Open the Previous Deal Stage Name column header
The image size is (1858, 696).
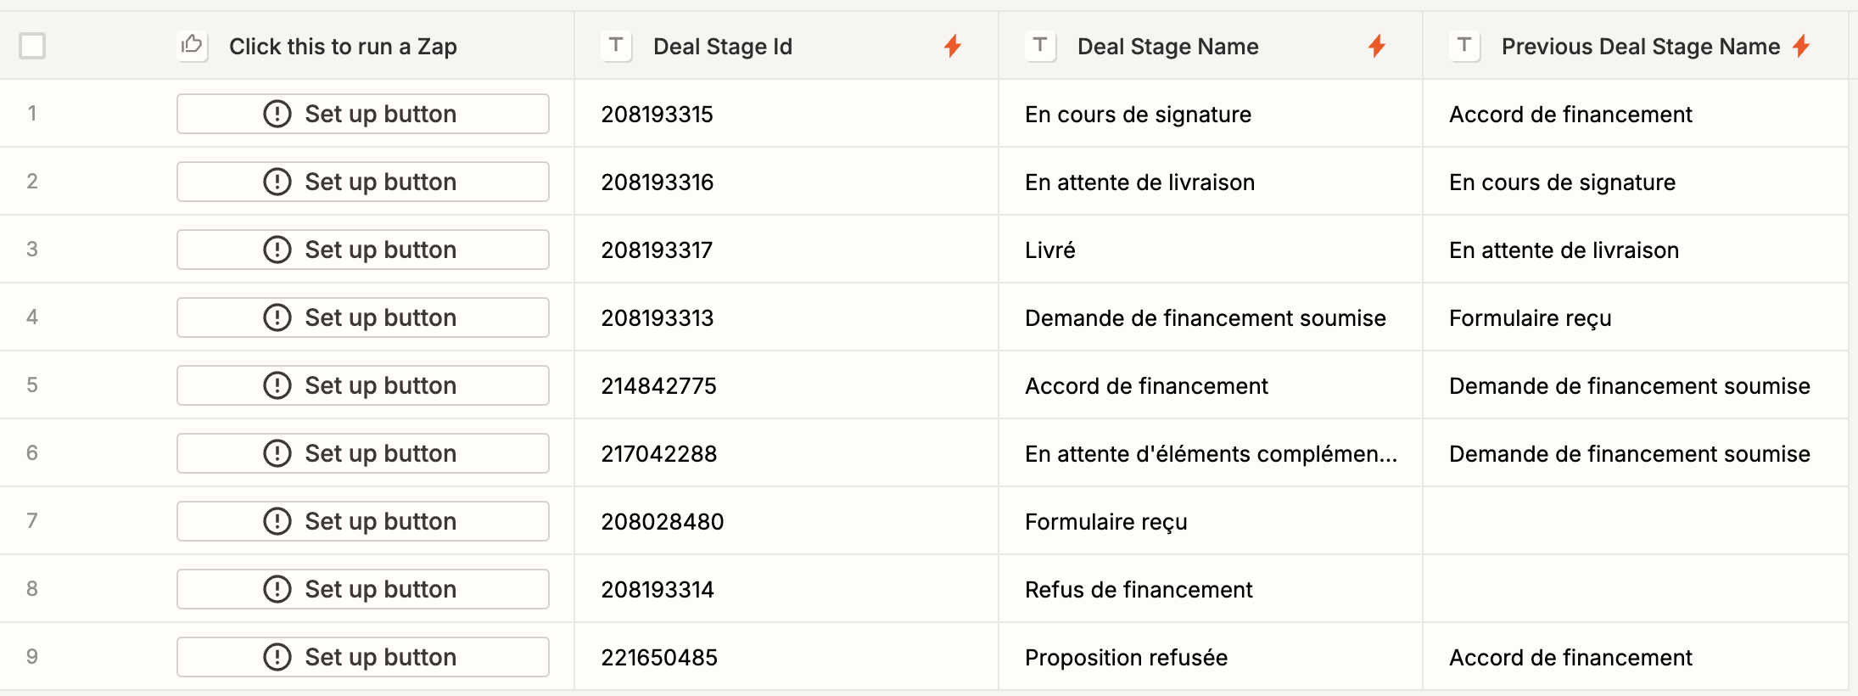pyautogui.click(x=1640, y=47)
